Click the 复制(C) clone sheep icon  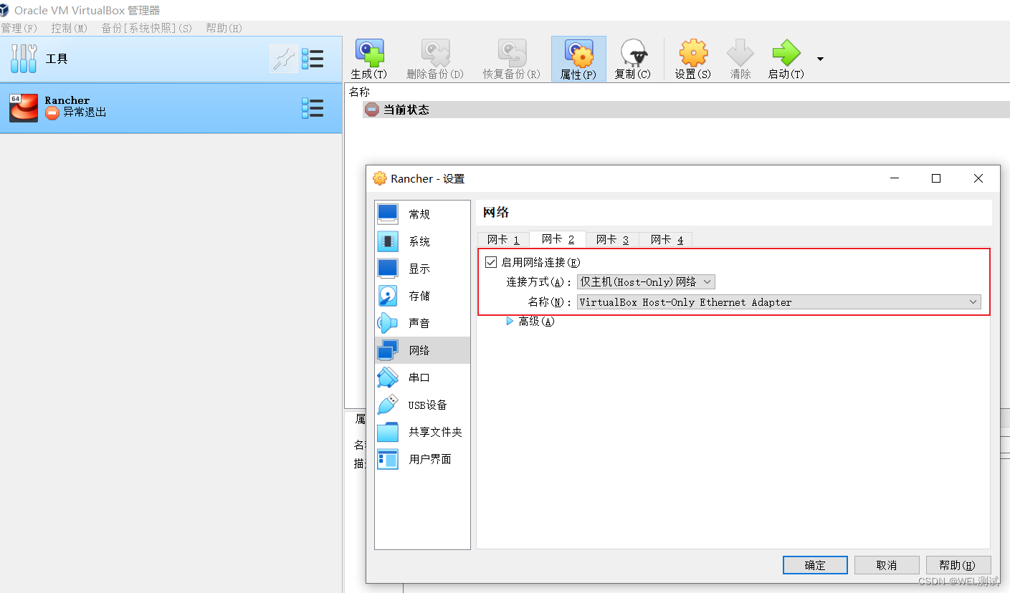coord(633,53)
